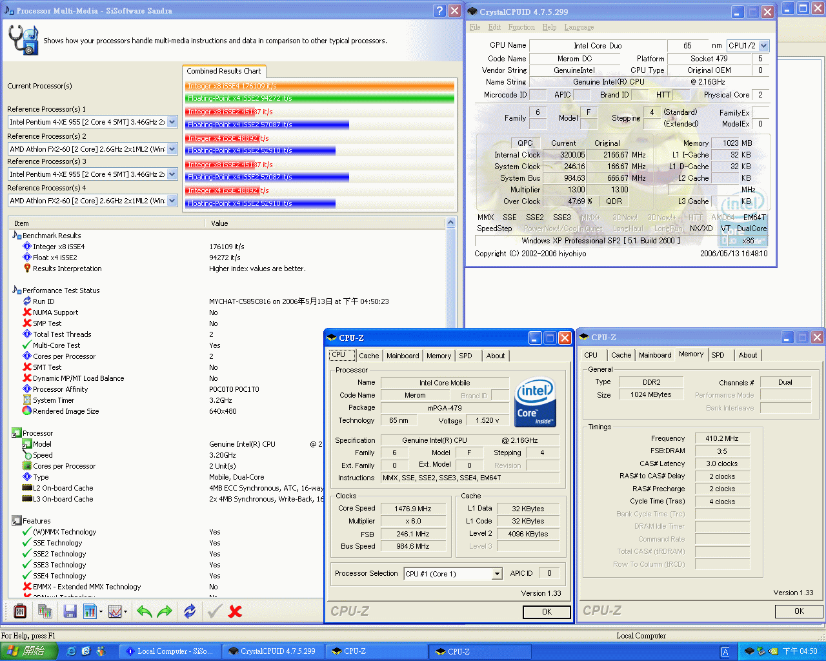Select the Results Interpretation row

[x=67, y=269]
